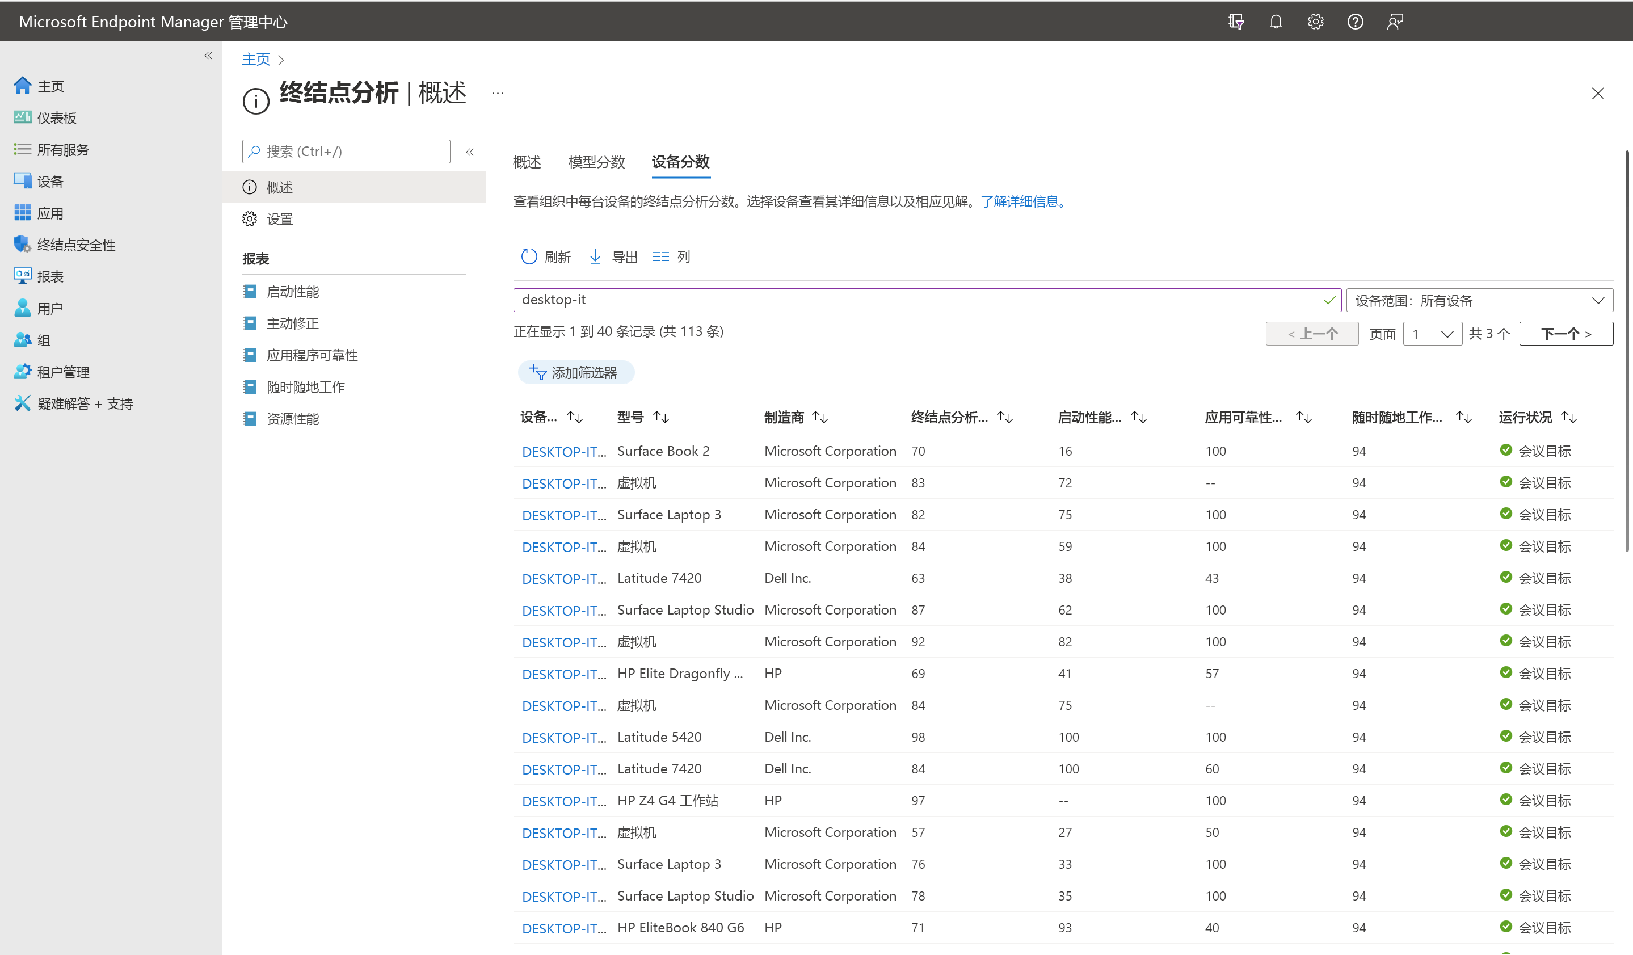Click the HP Elite Dragonfly model cell

[x=680, y=674]
